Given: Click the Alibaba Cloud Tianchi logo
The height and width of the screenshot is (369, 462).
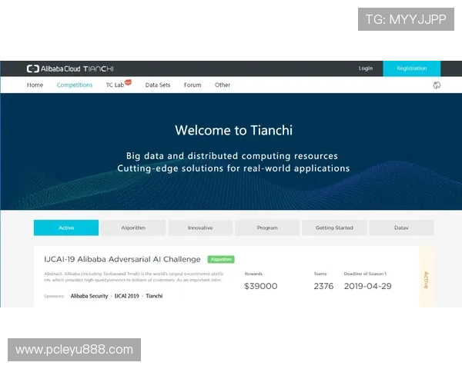Looking at the screenshot, I should [70, 68].
